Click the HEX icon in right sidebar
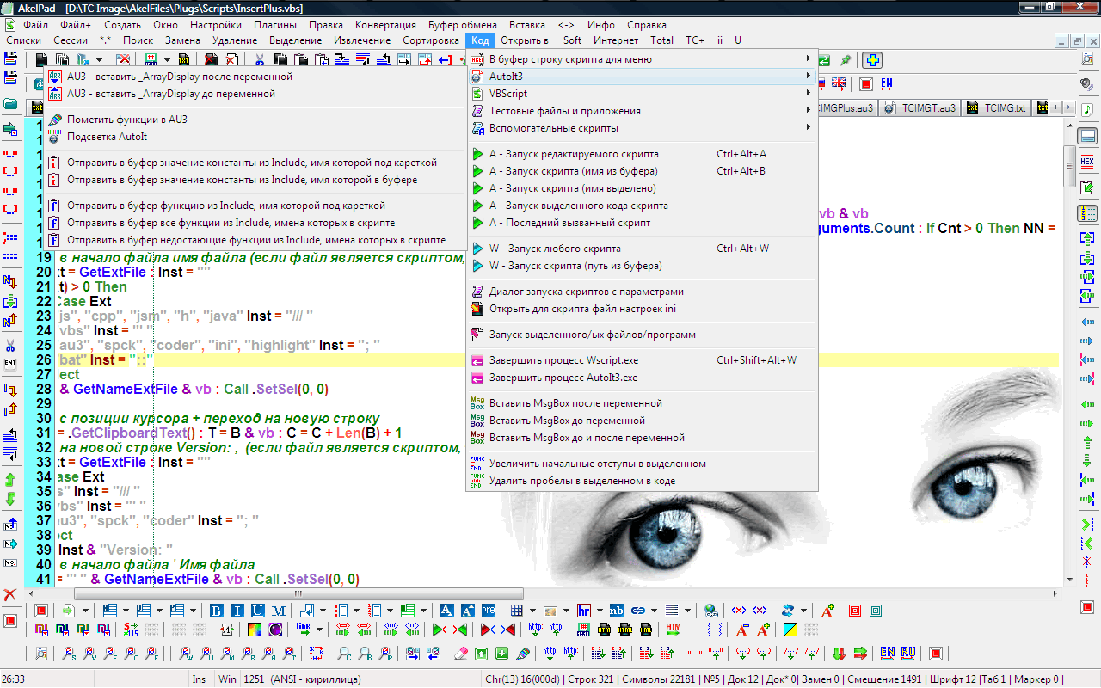This screenshot has width=1101, height=688. 1087,162
